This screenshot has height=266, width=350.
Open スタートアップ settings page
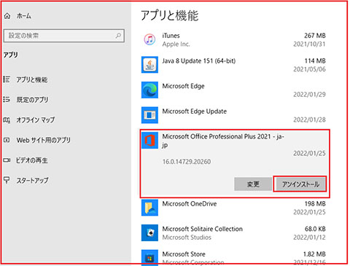tap(32, 180)
